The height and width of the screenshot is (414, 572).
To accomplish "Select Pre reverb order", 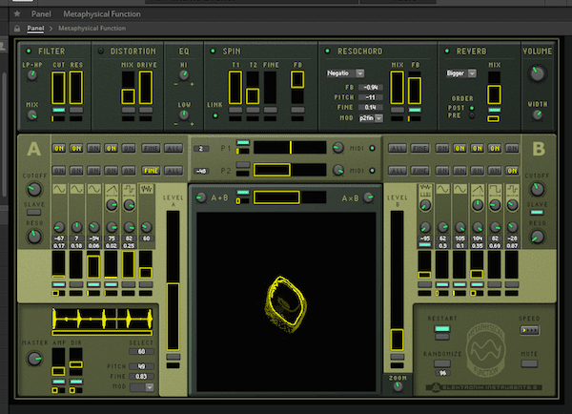I will point(472,115).
